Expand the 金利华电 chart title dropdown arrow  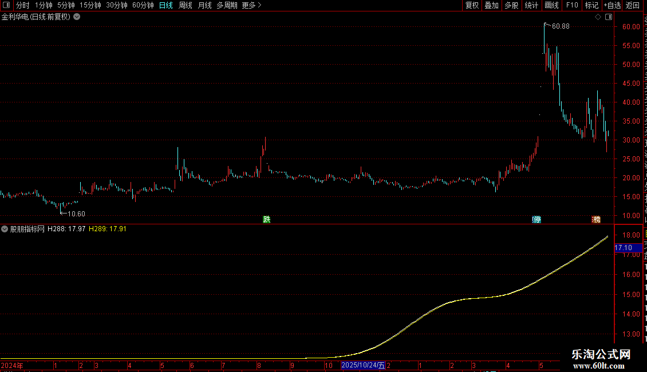77,17
